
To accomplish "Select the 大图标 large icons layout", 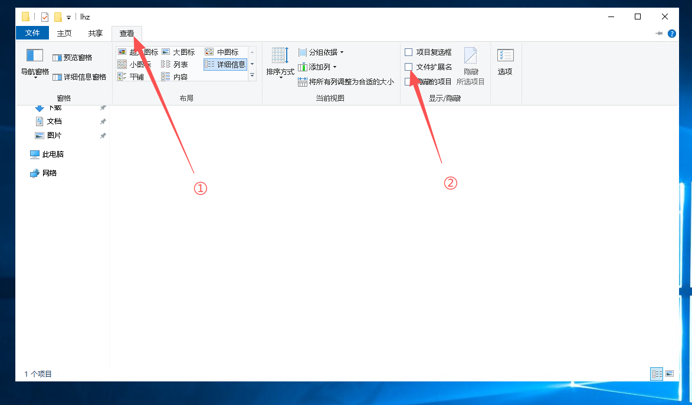I will coord(178,52).
